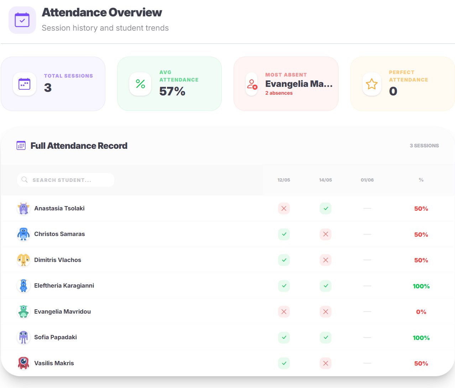This screenshot has width=455, height=388.
Task: Click the Avg Attendance percent icon
Action: [141, 84]
